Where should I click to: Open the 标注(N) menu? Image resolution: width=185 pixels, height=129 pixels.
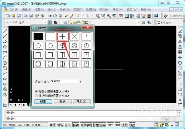pos(104,10)
